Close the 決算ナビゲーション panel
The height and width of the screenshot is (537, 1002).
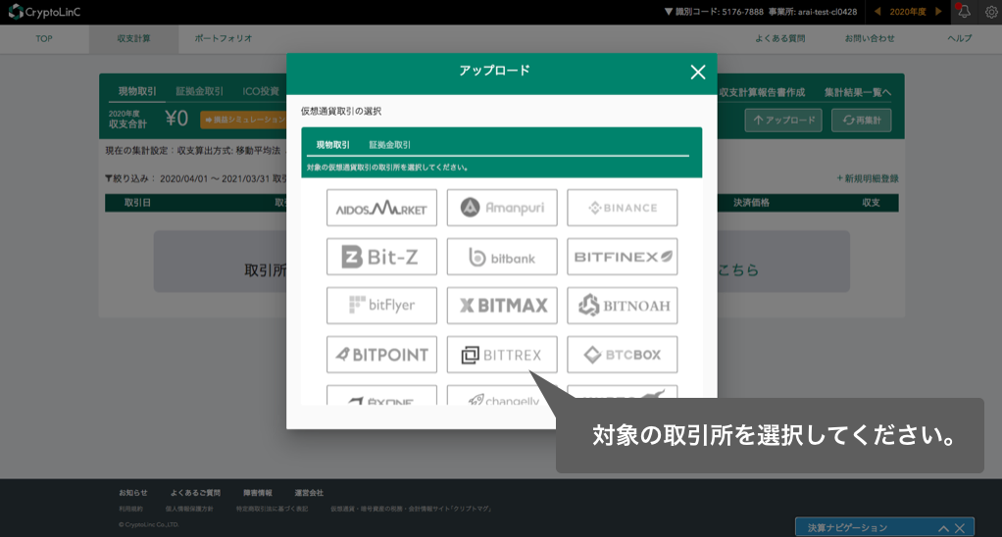tap(960, 528)
